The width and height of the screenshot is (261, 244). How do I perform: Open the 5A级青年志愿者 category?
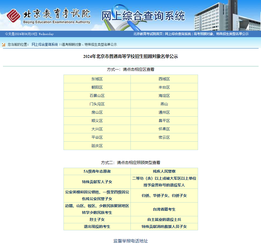tap(97, 171)
